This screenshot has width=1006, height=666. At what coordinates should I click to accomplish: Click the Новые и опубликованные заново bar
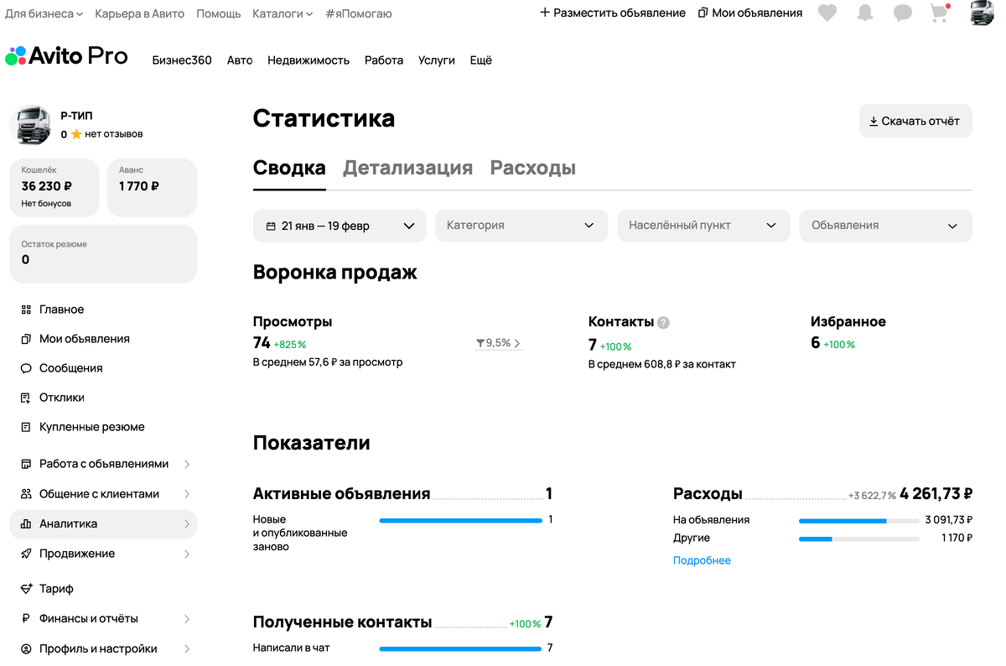click(460, 520)
